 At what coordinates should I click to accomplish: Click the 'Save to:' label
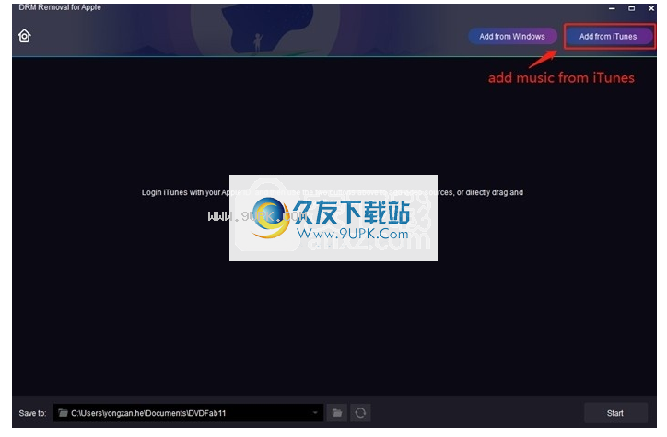(x=32, y=413)
